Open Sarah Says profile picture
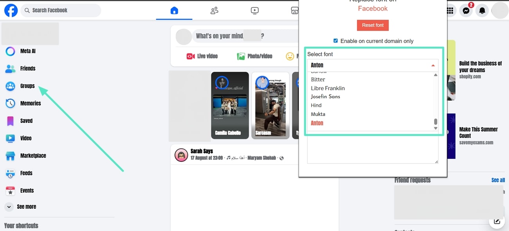 tap(181, 155)
